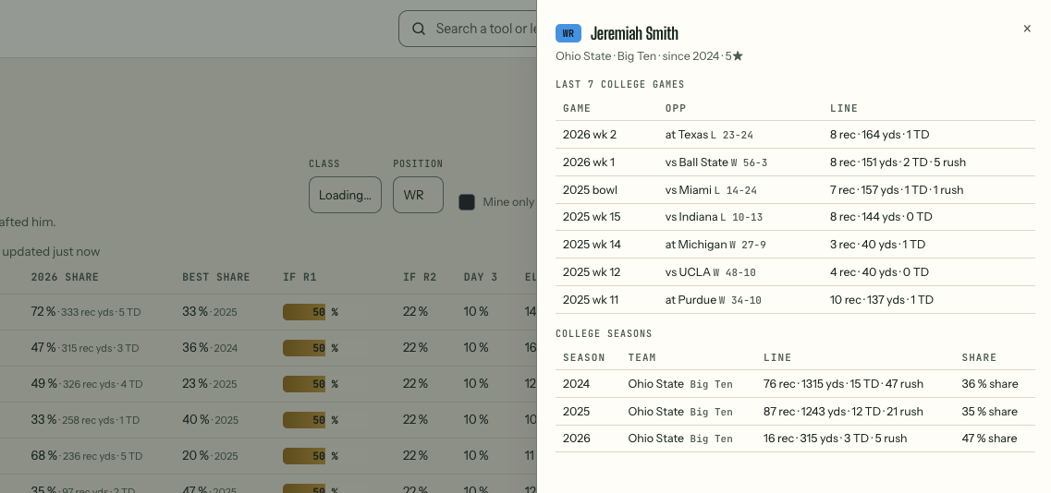Click the Day 3 column header

pos(481,277)
